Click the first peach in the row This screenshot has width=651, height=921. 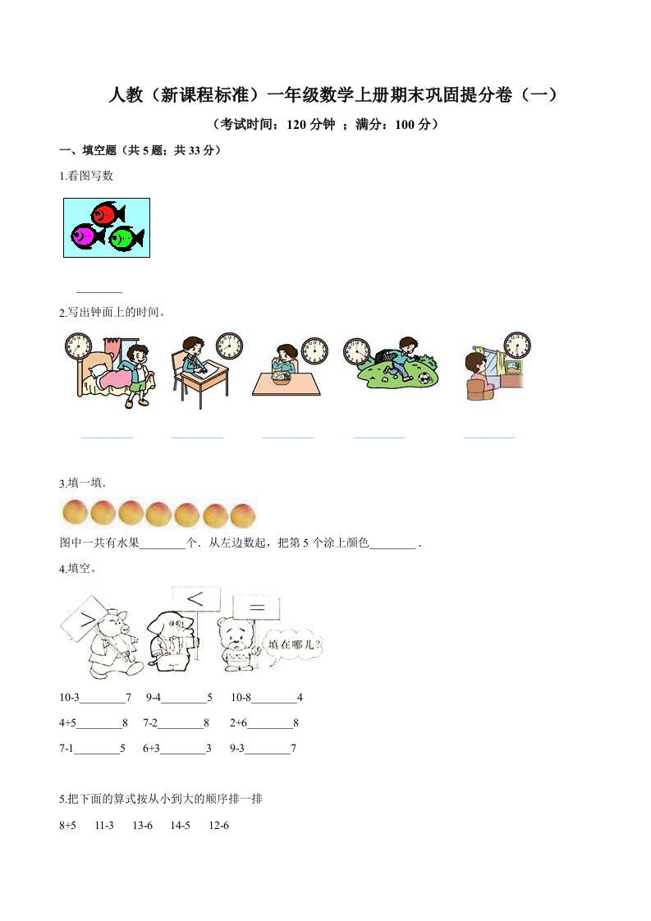click(x=74, y=512)
